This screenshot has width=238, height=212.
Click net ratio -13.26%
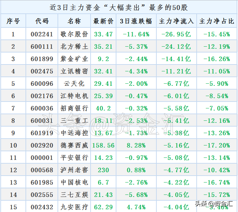click(x=217, y=133)
